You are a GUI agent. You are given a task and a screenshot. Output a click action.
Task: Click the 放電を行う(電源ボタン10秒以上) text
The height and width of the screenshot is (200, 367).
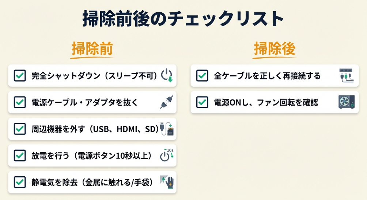pyautogui.click(x=92, y=156)
